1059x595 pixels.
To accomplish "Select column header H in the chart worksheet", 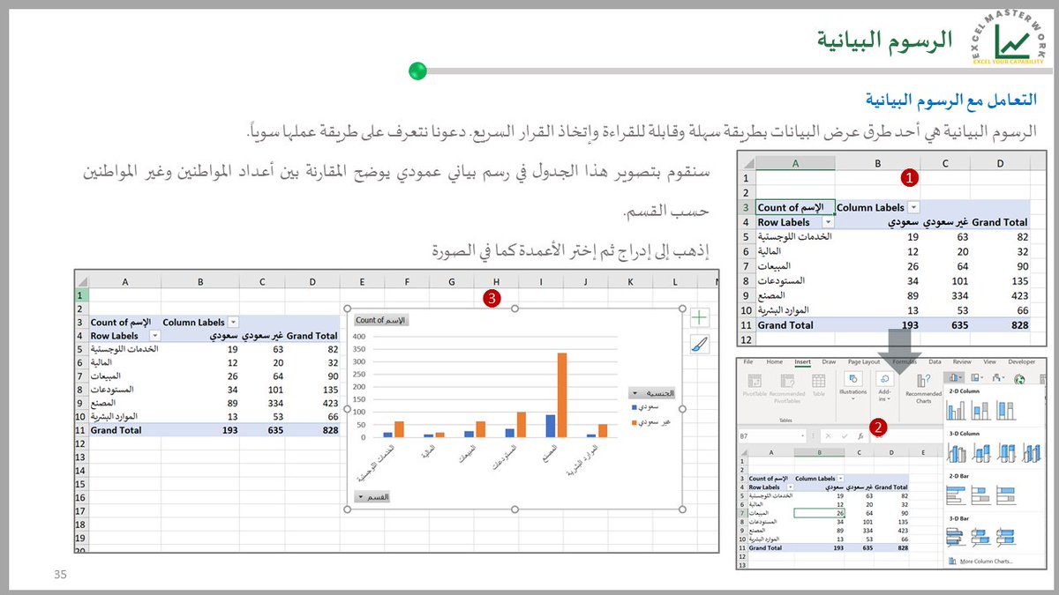I will pos(495,282).
